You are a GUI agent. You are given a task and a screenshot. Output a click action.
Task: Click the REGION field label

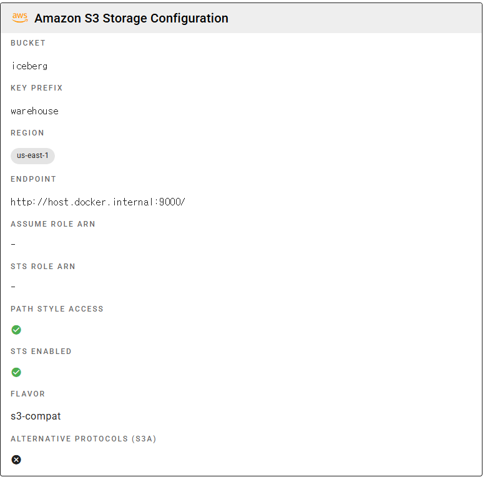27,133
